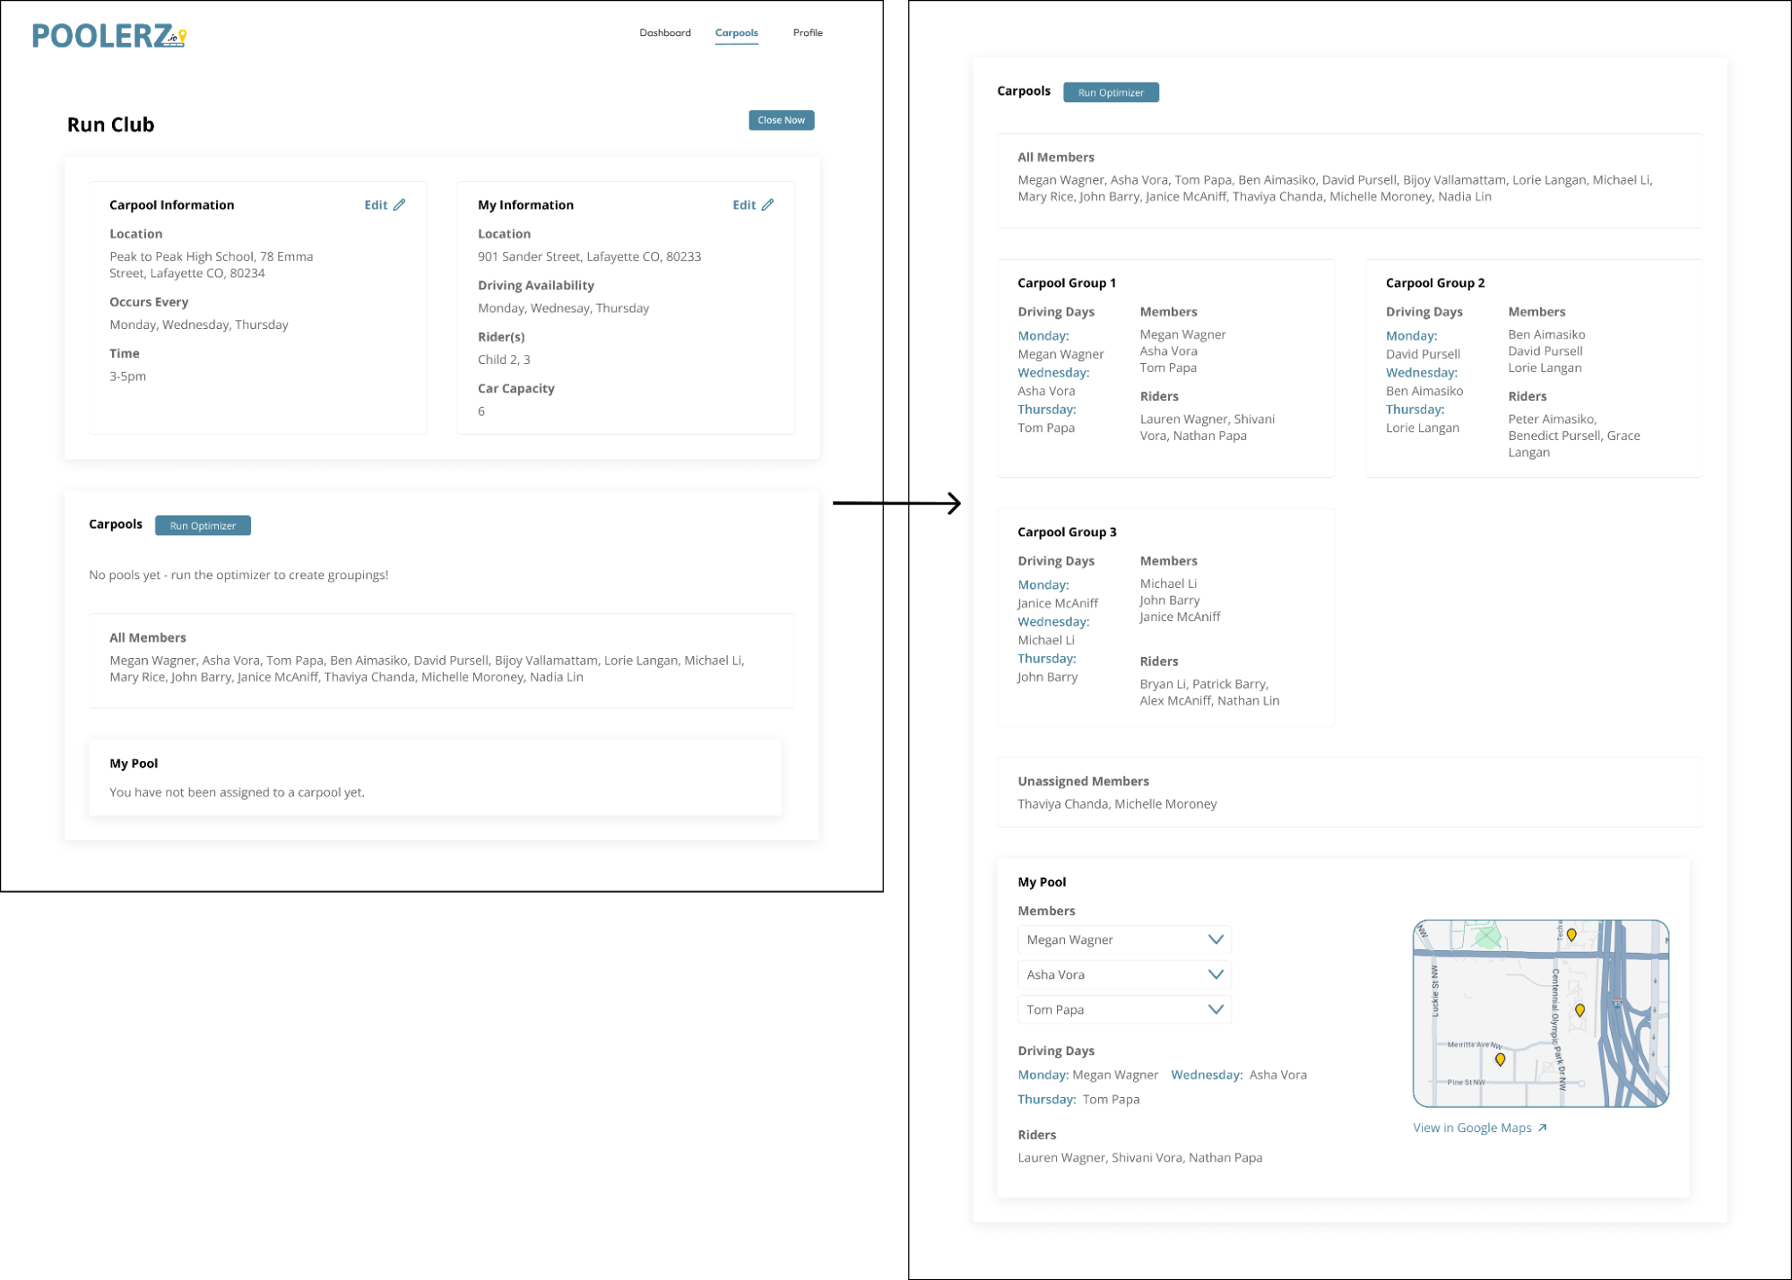This screenshot has height=1280, width=1792.
Task: Click the top yellow map pin
Action: (x=1571, y=935)
